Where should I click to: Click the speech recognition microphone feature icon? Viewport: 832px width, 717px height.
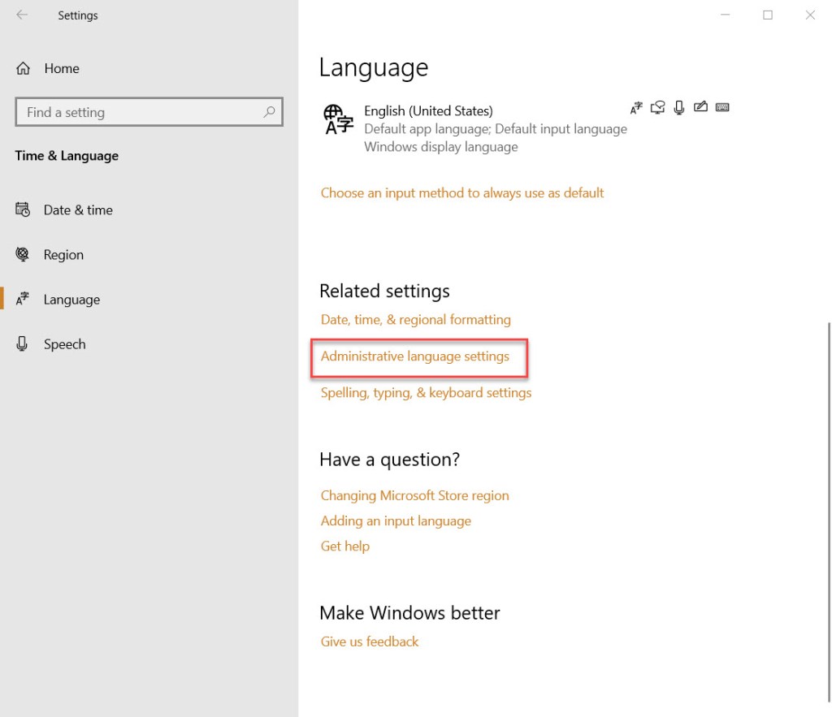click(679, 107)
